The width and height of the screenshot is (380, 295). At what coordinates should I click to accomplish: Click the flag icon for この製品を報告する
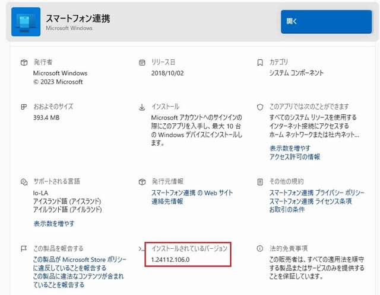click(x=24, y=249)
